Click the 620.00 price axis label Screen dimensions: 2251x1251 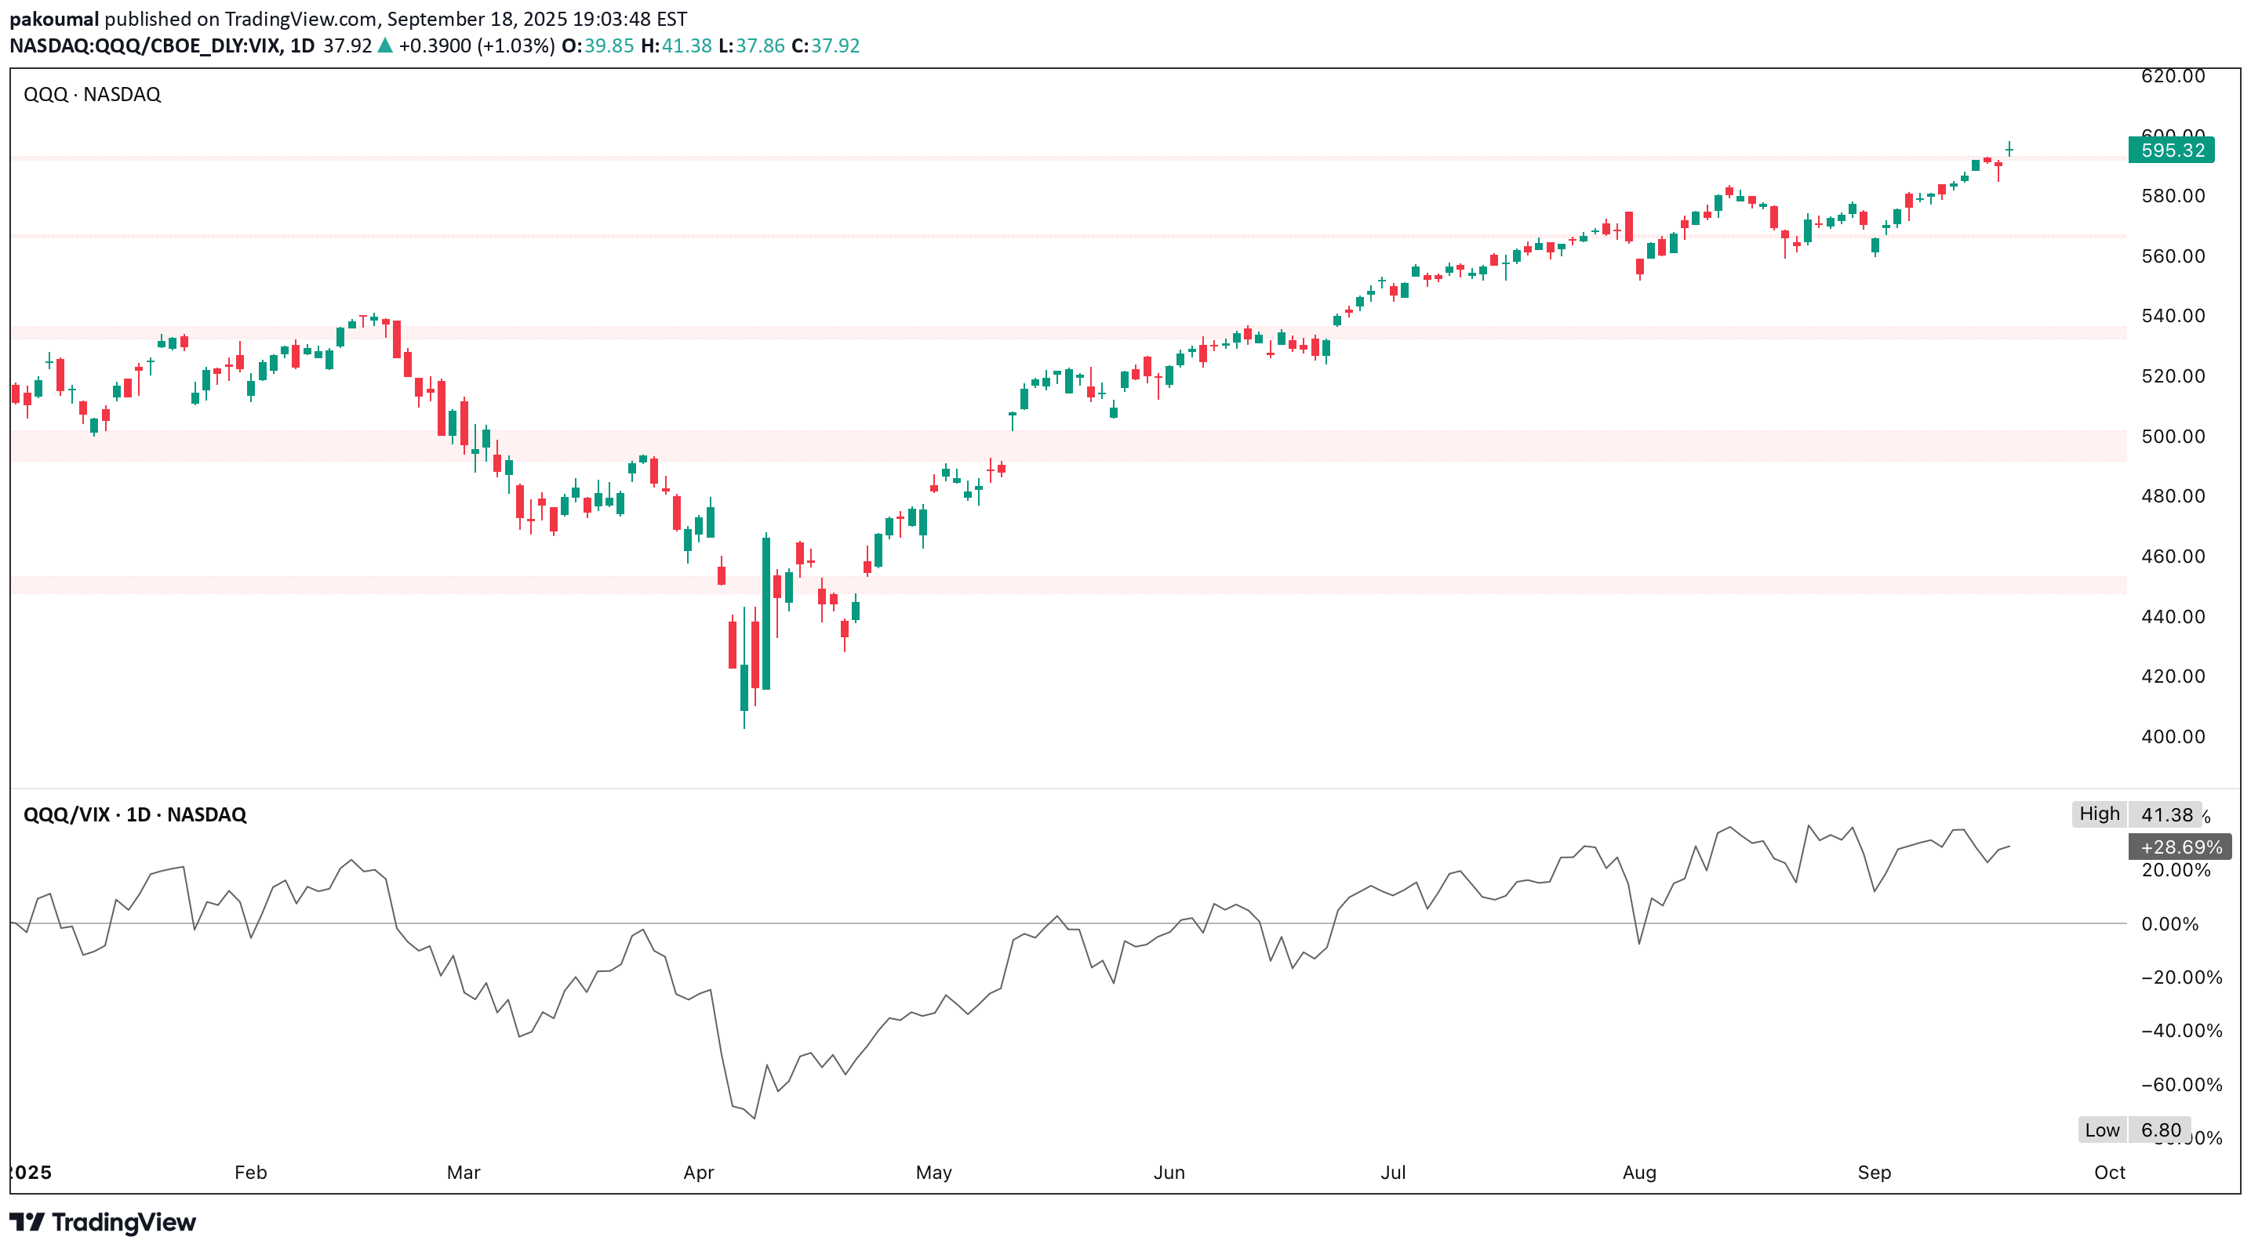2173,76
